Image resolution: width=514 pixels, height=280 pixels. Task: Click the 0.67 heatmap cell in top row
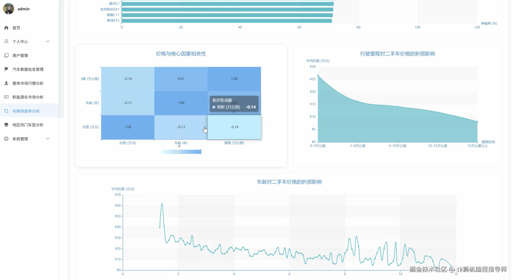pyautogui.click(x=181, y=79)
